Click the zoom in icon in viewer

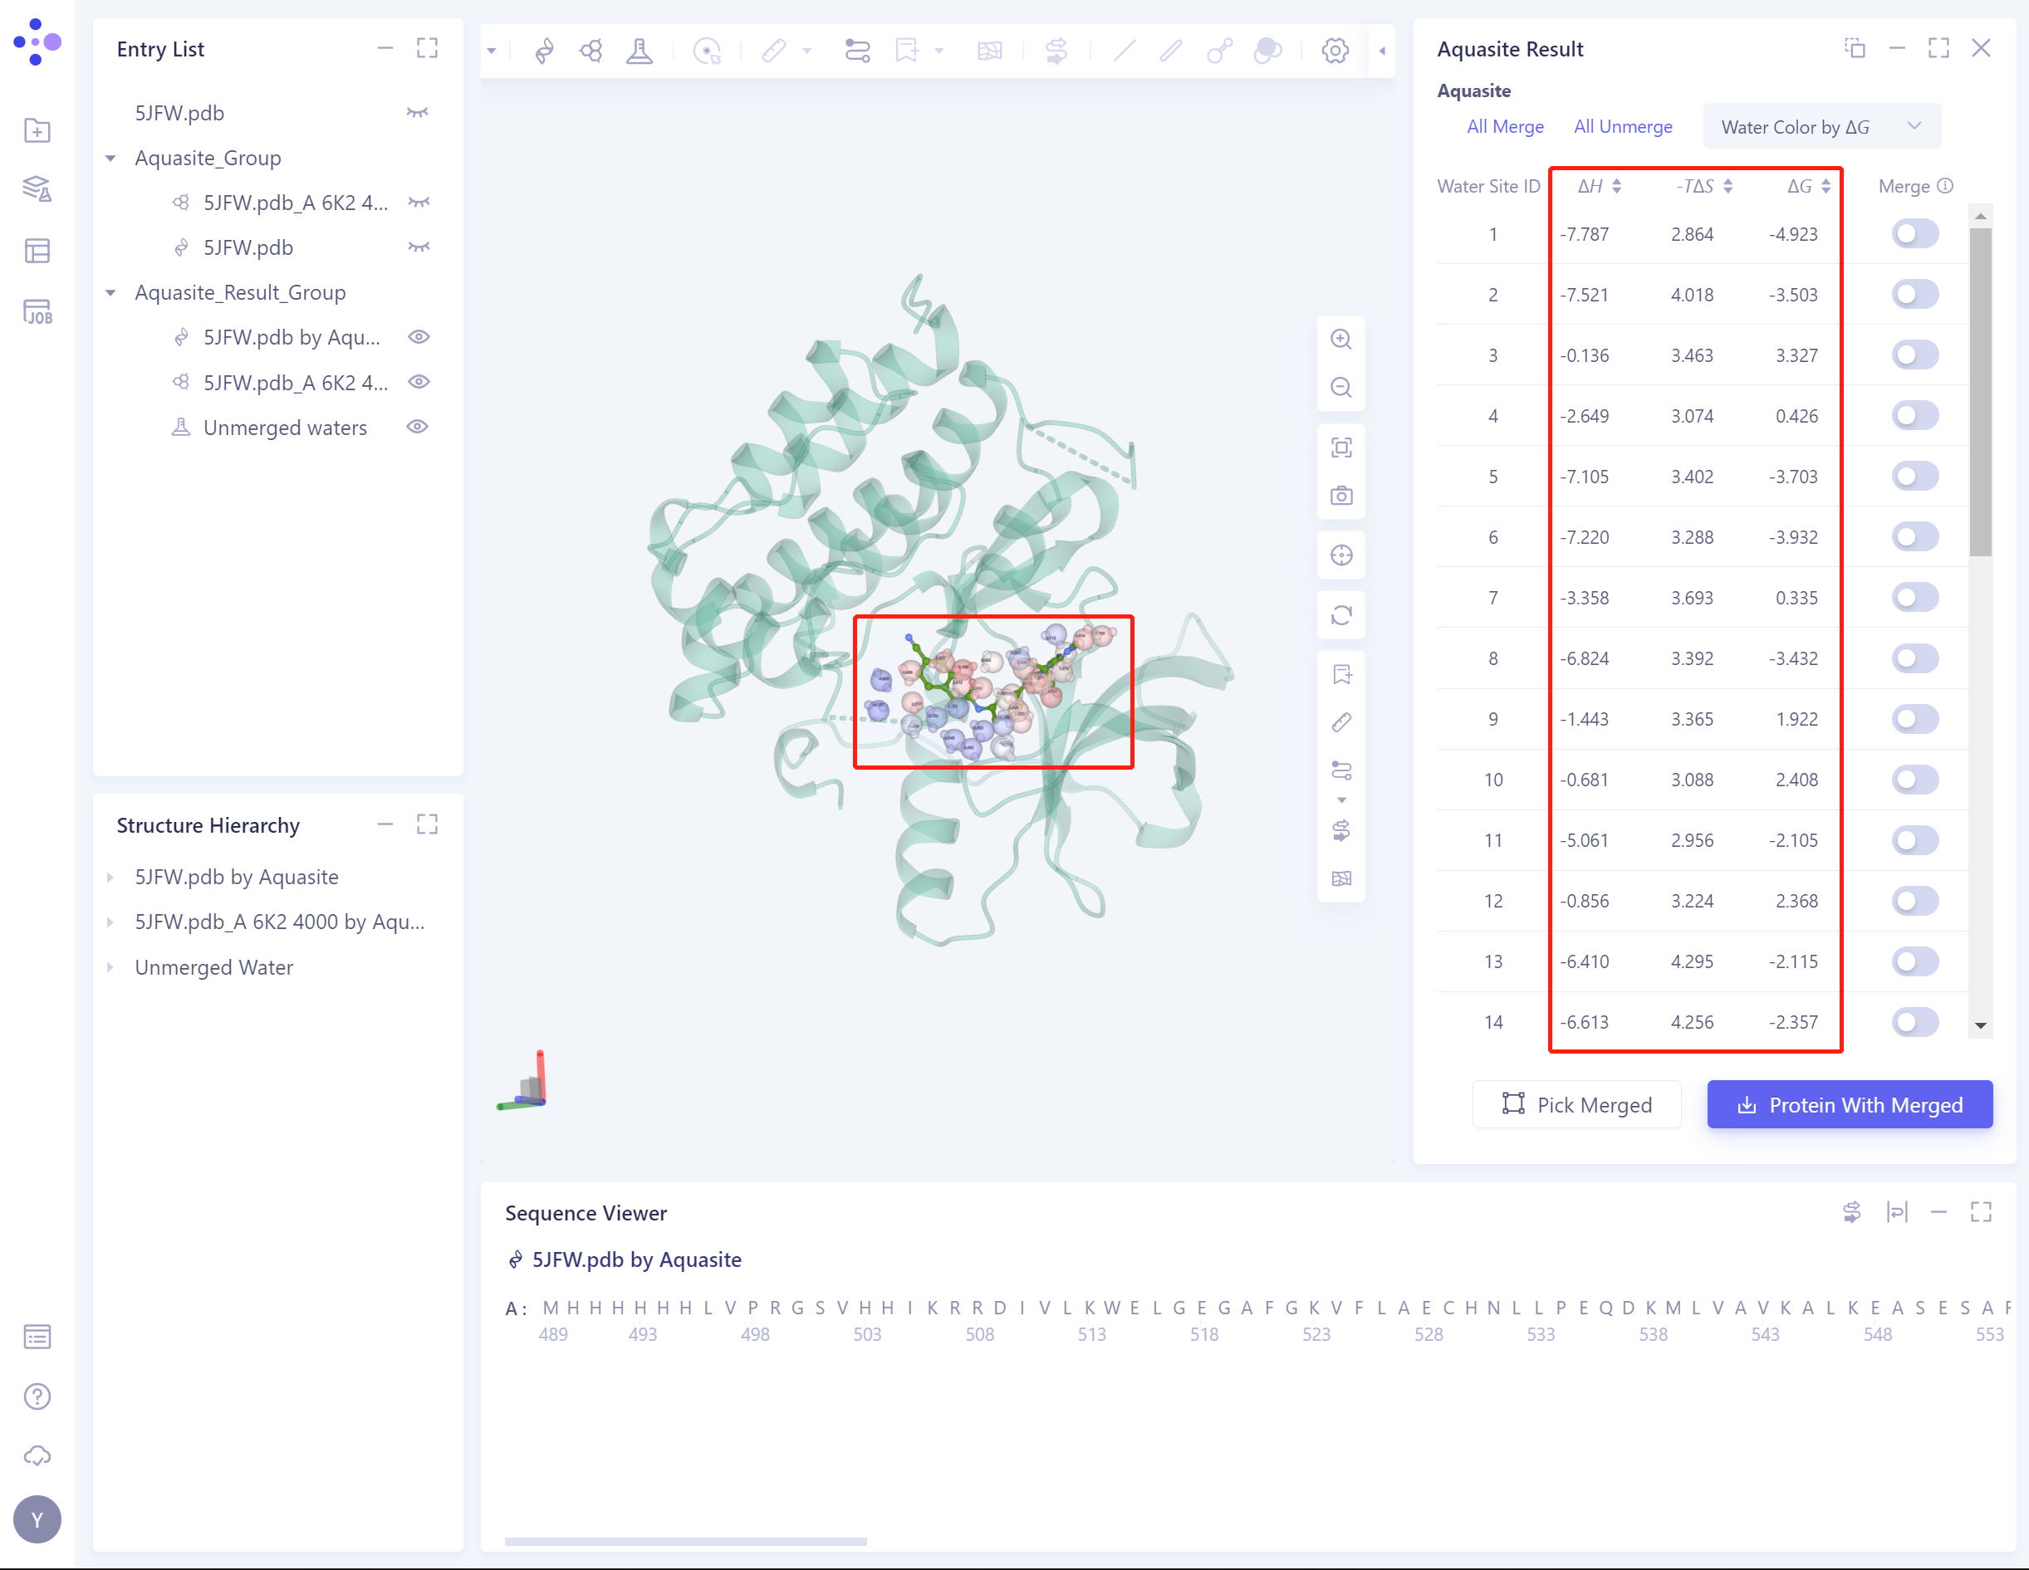click(1340, 340)
